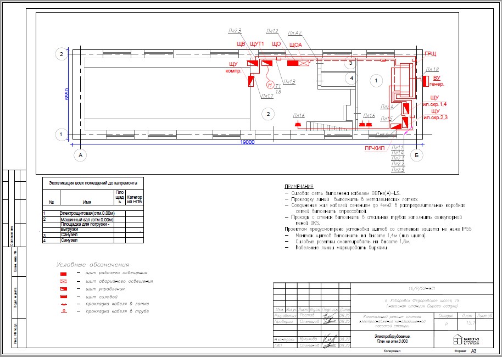502x357 pixels.
Task: Click the ЩУ ил.скр.2,3 label
Action: [436, 114]
